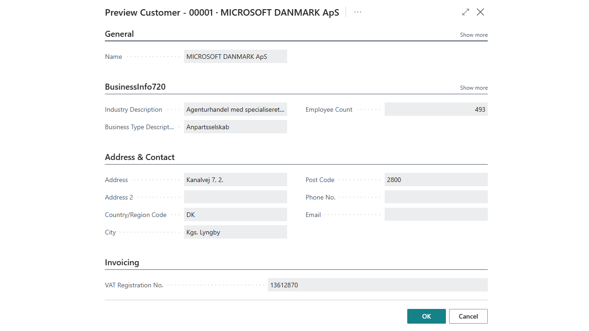589x331 pixels.
Task: Click the Employee Count label
Action: (329, 109)
